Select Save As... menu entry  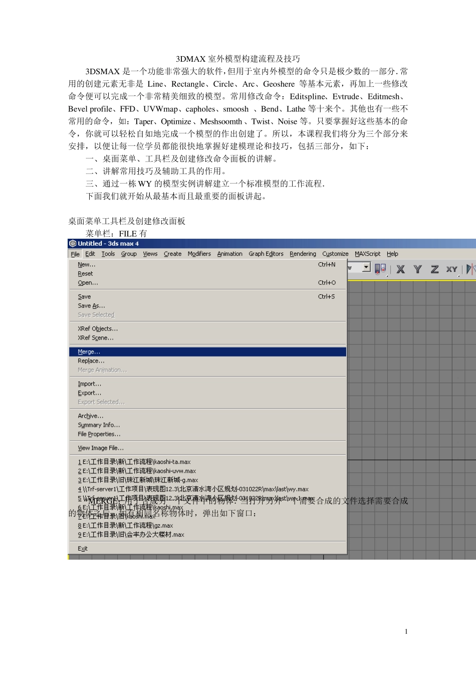pos(207,306)
